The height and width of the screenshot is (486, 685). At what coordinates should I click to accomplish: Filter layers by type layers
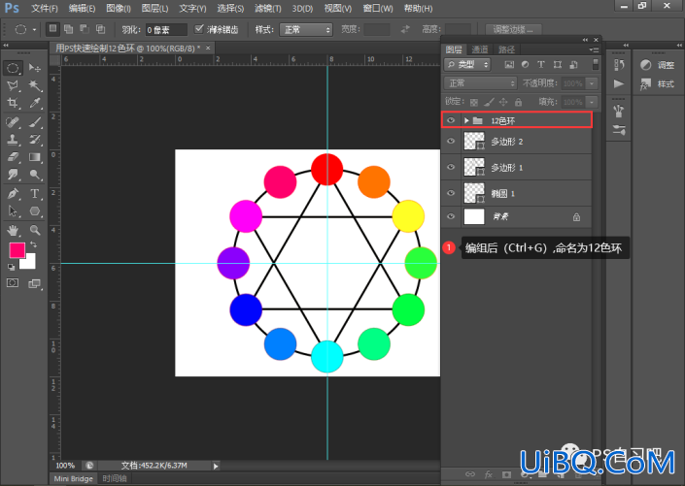tap(541, 65)
